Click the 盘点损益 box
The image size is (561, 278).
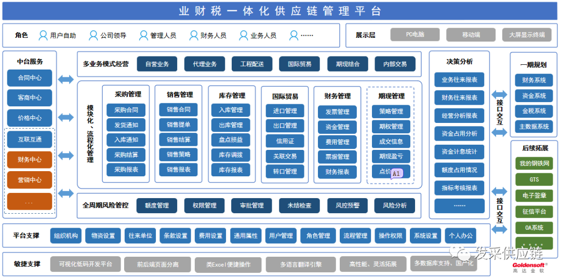[x=231, y=140]
